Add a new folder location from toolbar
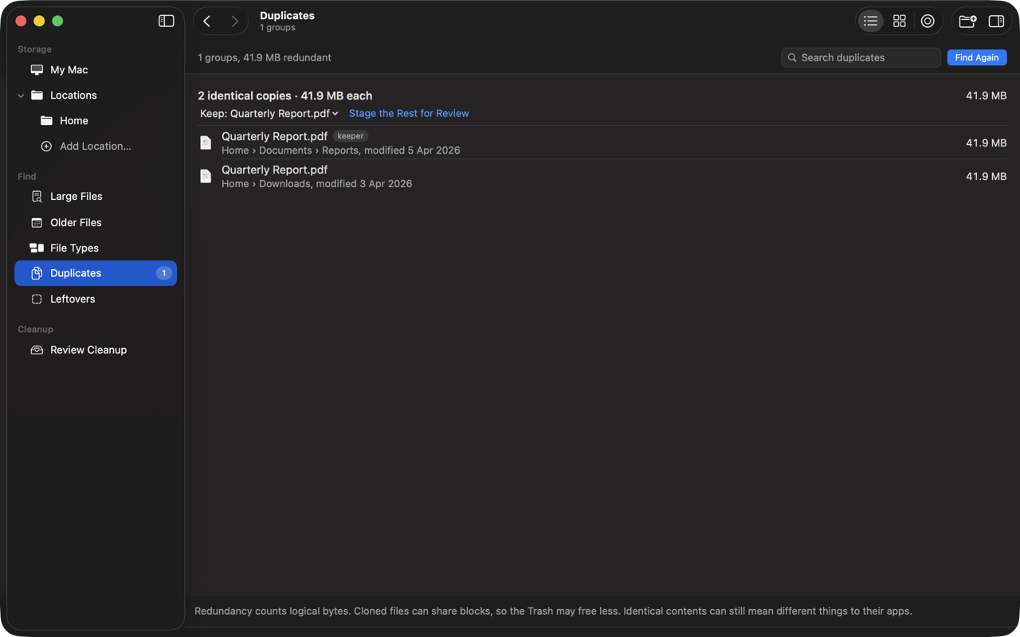Image resolution: width=1020 pixels, height=637 pixels. [967, 21]
